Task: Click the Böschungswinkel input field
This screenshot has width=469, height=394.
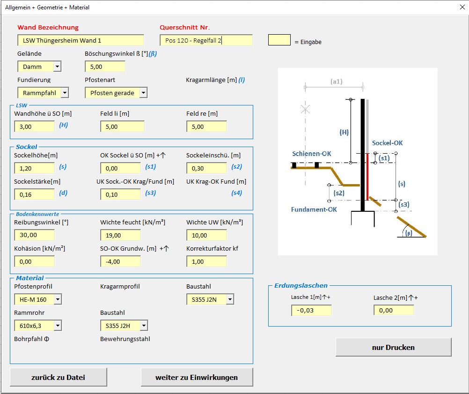Action: (x=105, y=67)
